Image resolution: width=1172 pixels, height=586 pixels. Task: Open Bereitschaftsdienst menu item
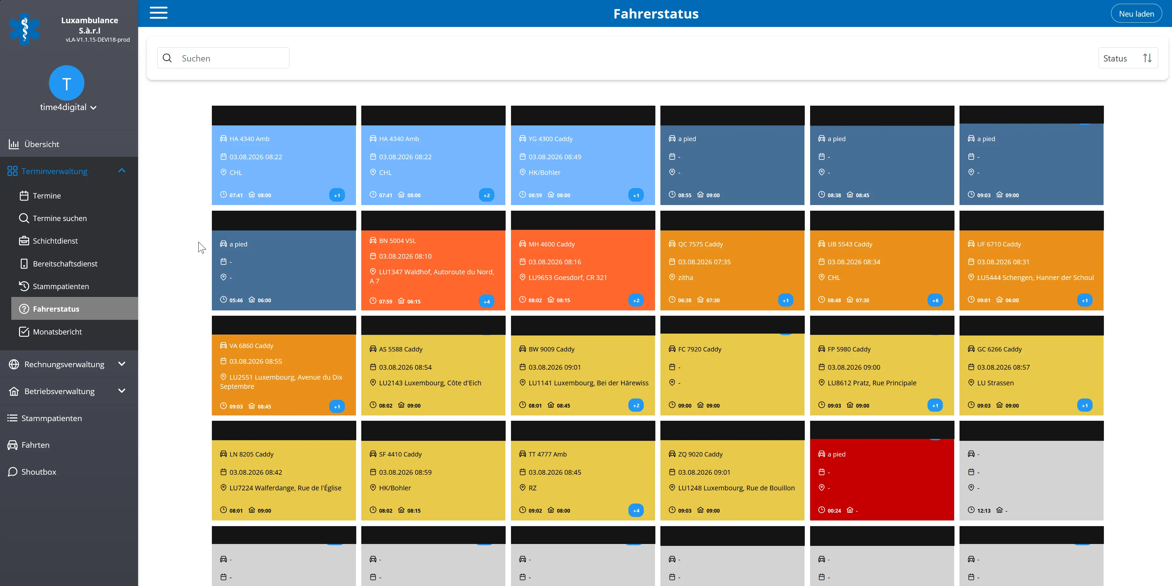[75, 264]
